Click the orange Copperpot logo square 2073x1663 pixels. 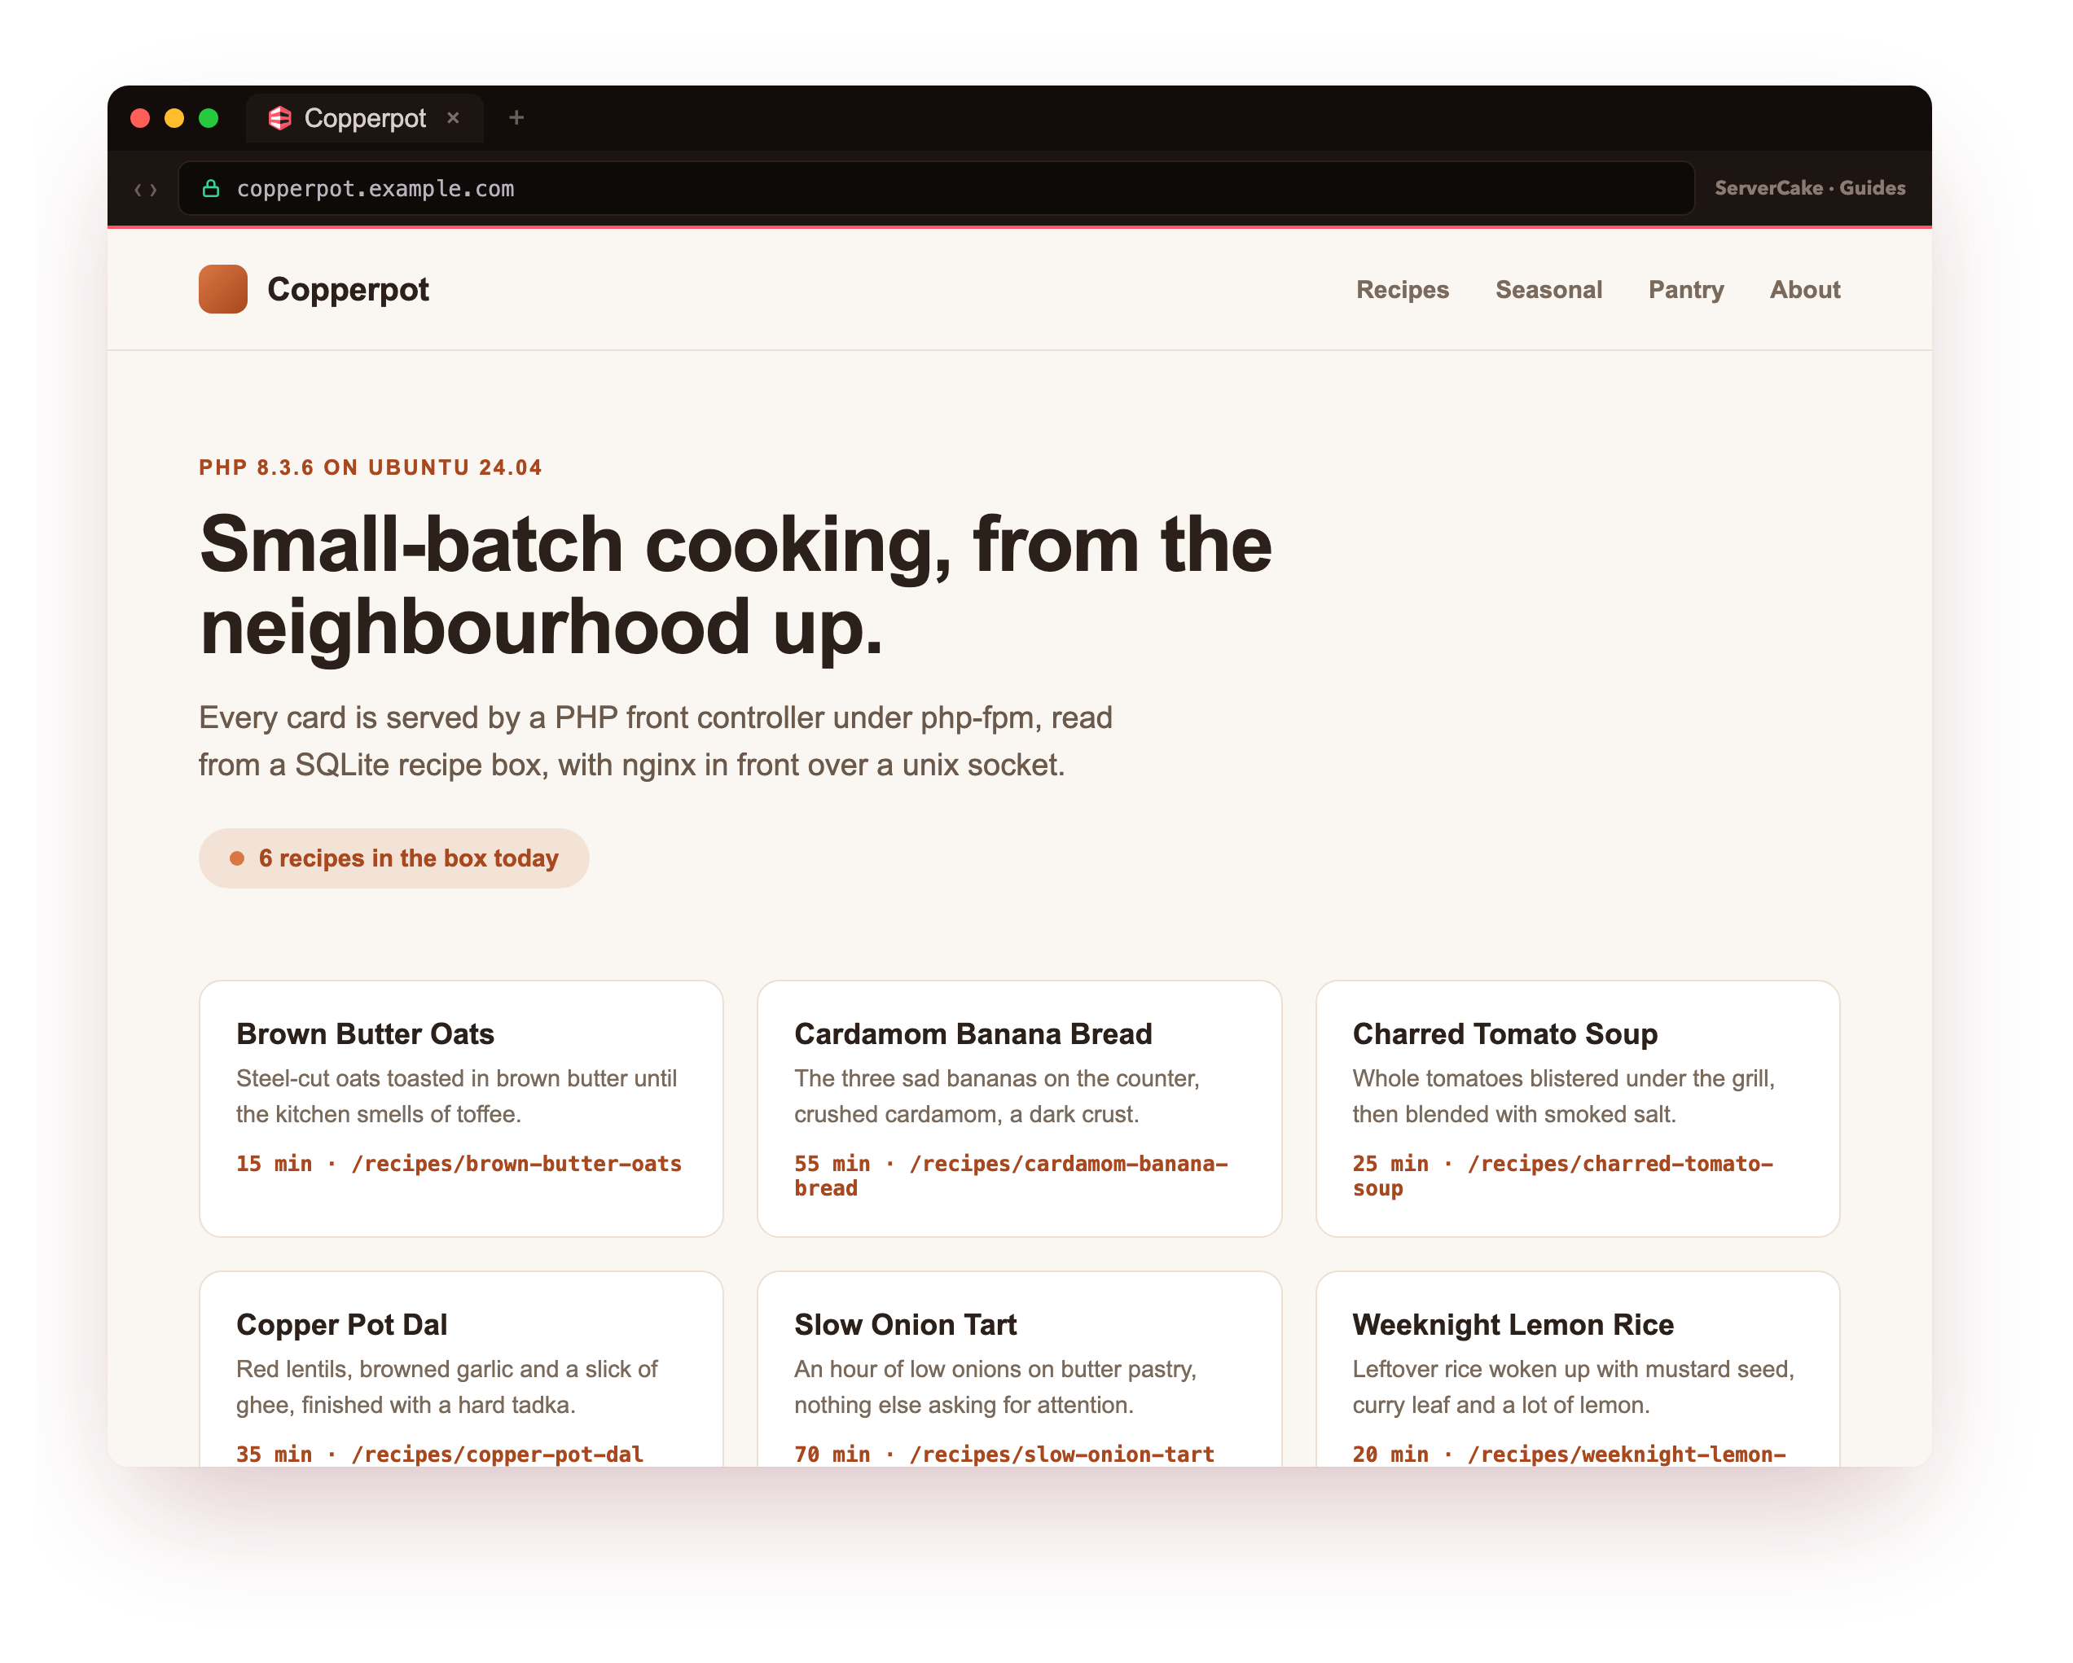pos(223,289)
